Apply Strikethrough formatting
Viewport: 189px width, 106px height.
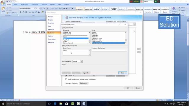[30, 12]
